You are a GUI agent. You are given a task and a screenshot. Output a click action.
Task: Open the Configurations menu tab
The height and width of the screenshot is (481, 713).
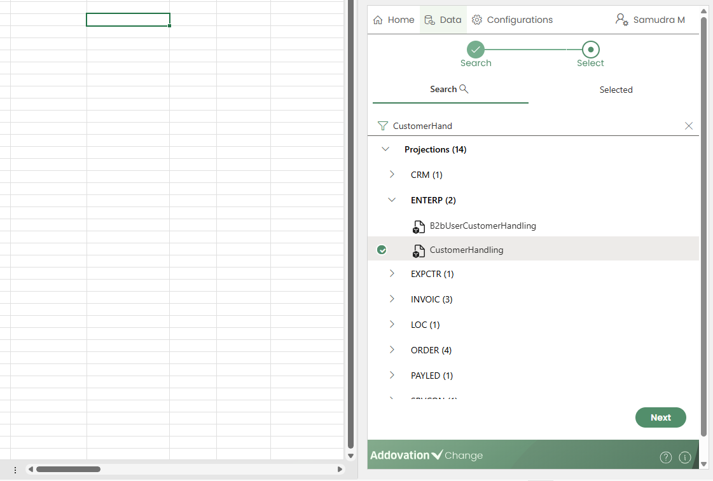pyautogui.click(x=512, y=20)
